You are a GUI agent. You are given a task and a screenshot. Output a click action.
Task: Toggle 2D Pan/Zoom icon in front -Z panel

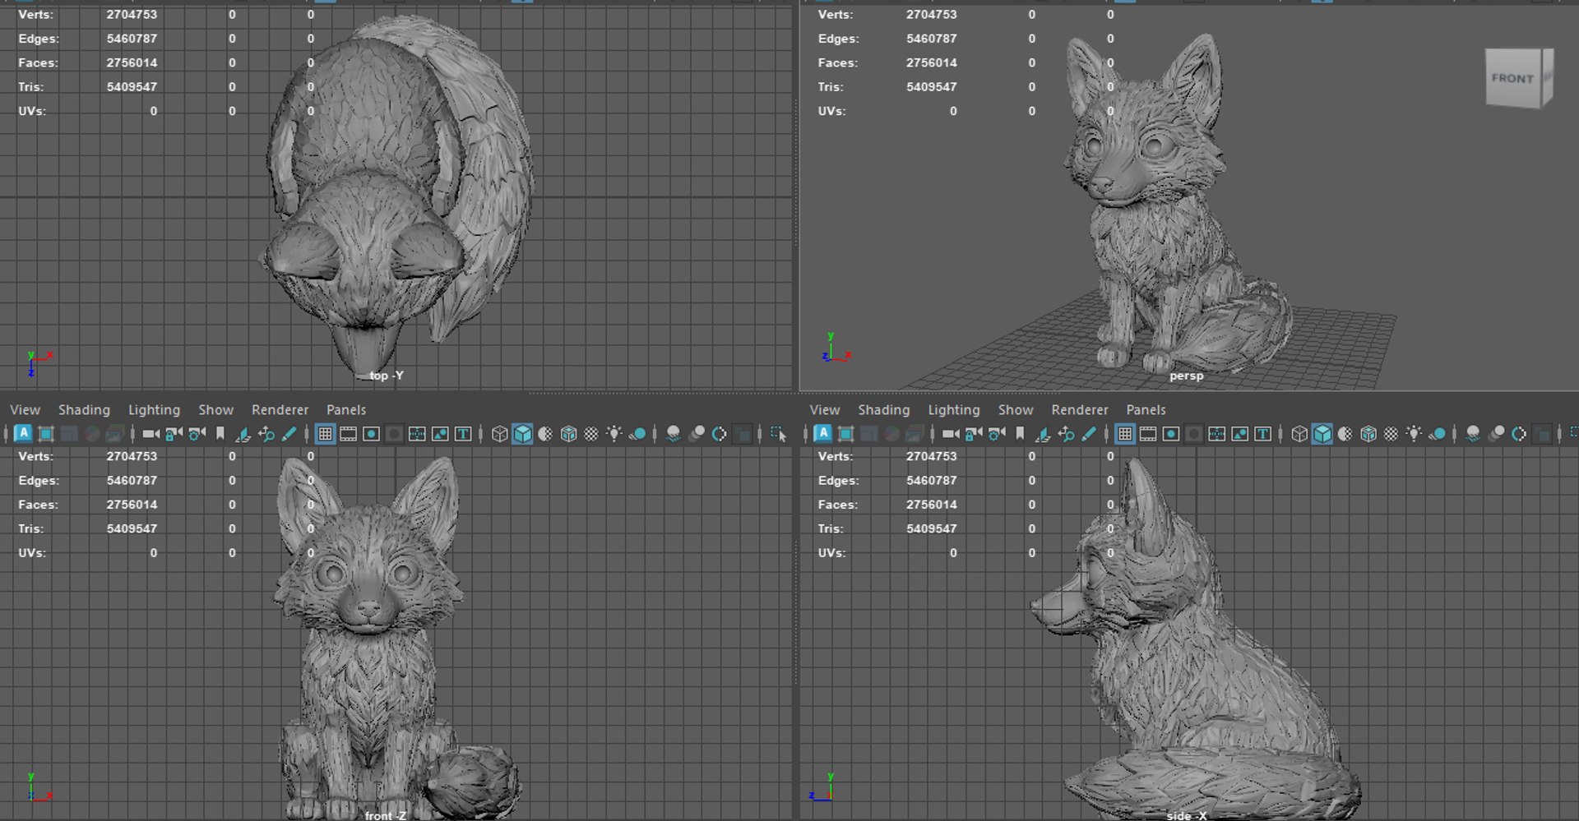[266, 434]
